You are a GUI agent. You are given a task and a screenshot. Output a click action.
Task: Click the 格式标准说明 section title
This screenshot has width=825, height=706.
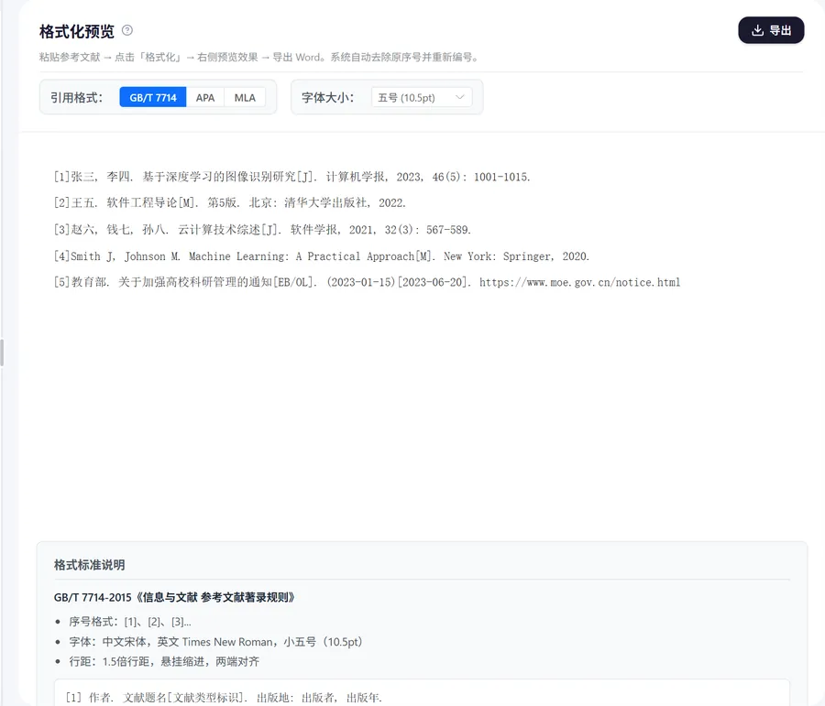pyautogui.click(x=90, y=565)
